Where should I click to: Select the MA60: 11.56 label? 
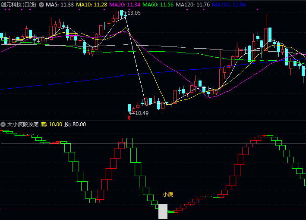[x=158, y=5]
